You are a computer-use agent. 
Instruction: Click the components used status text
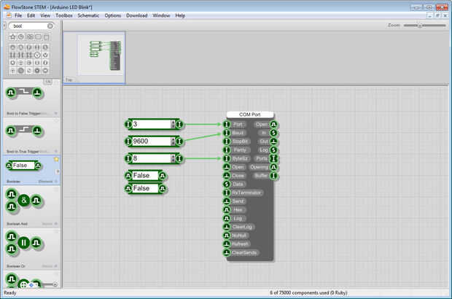pyautogui.click(x=308, y=292)
